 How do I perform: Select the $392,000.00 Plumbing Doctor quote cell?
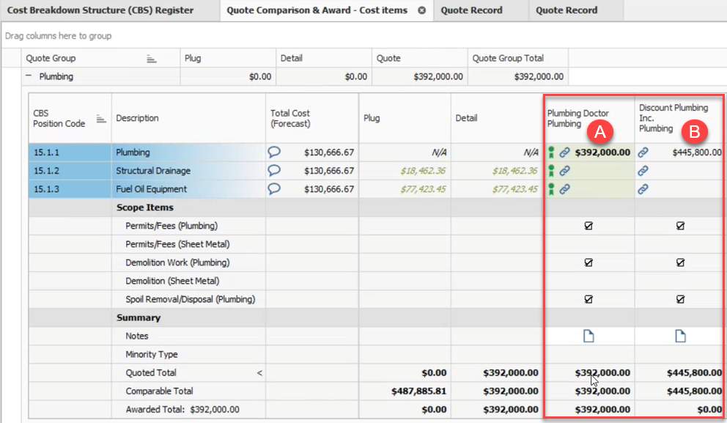pyautogui.click(x=602, y=152)
